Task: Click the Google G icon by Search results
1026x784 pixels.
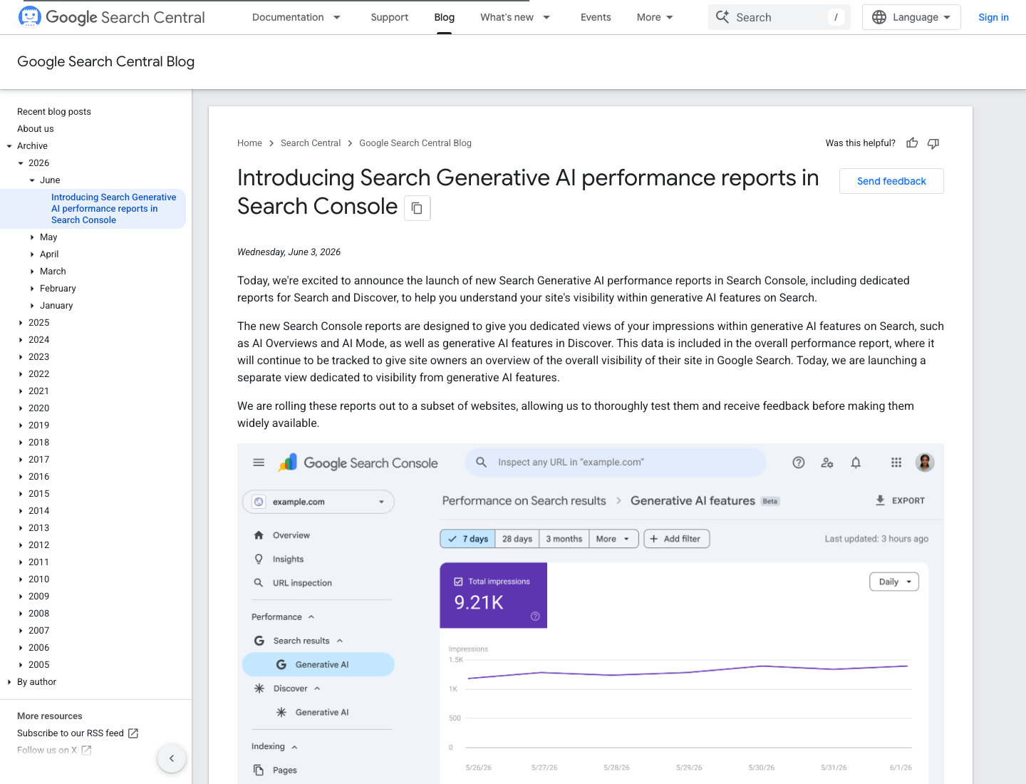Action: point(259,641)
